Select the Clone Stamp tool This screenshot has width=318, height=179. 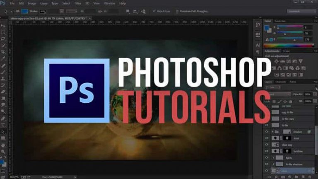pos(3,79)
